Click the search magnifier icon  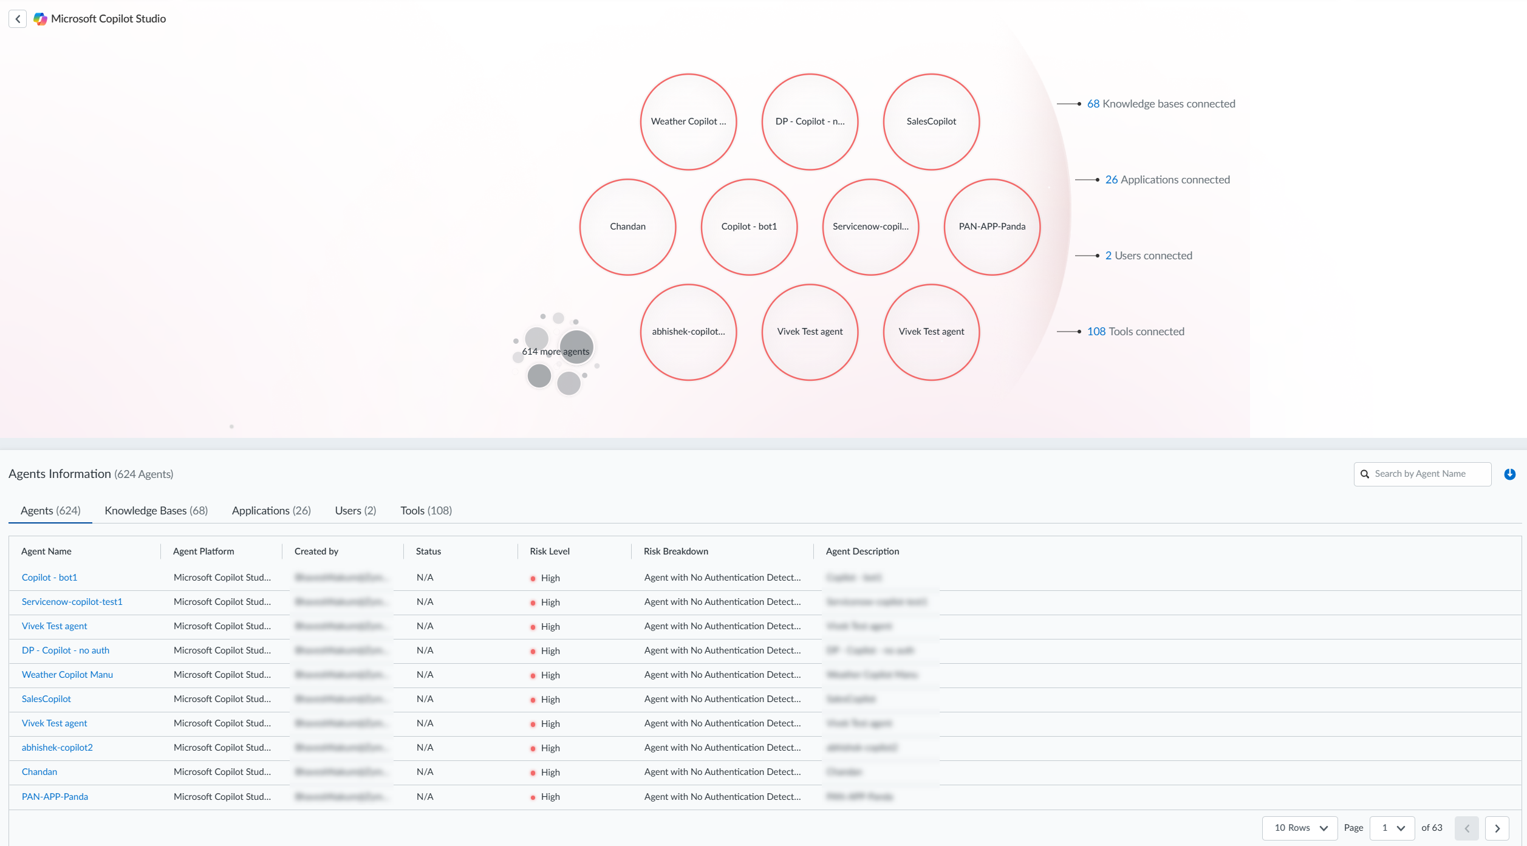point(1365,474)
